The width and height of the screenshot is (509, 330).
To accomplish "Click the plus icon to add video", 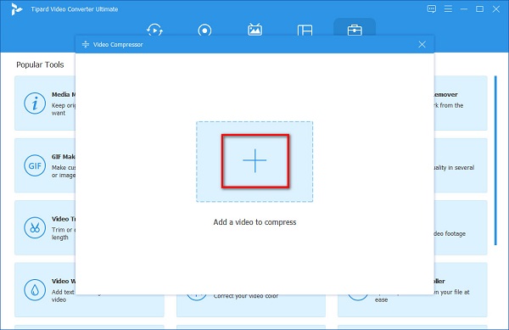I will [255, 160].
